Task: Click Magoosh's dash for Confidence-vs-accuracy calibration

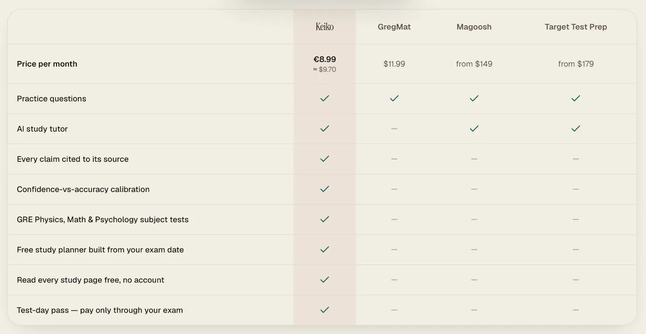Action: (x=474, y=189)
